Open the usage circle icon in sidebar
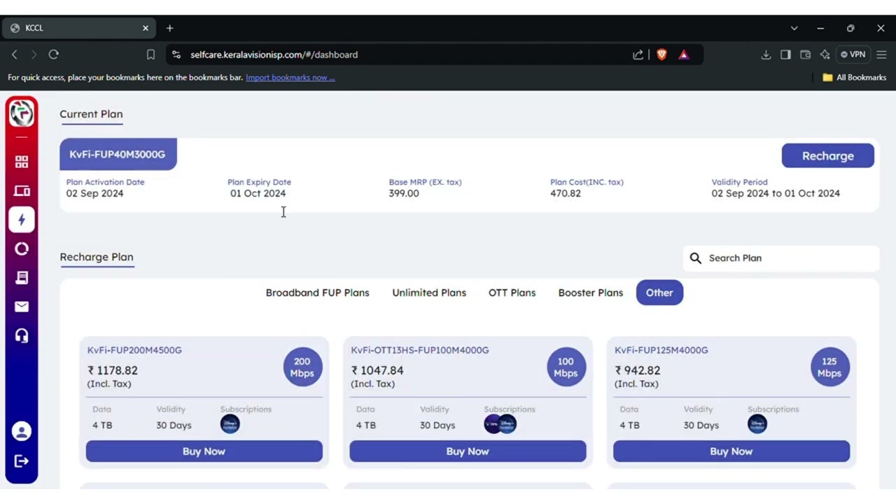Screen dimensions: 896x504 click(22, 248)
